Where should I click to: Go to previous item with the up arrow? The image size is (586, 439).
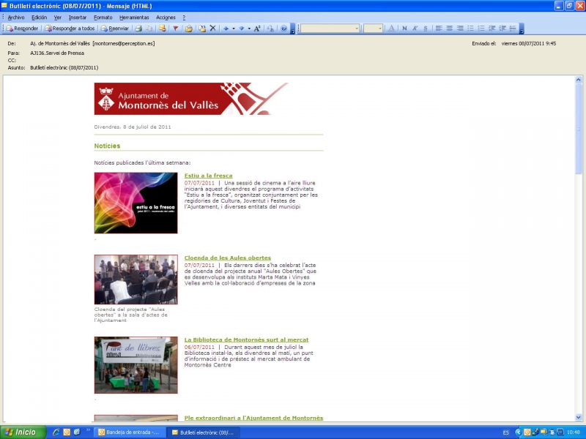click(226, 29)
